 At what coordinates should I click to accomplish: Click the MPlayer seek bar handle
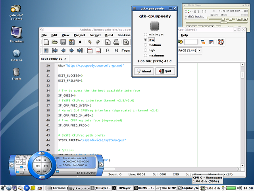coord(58,172)
